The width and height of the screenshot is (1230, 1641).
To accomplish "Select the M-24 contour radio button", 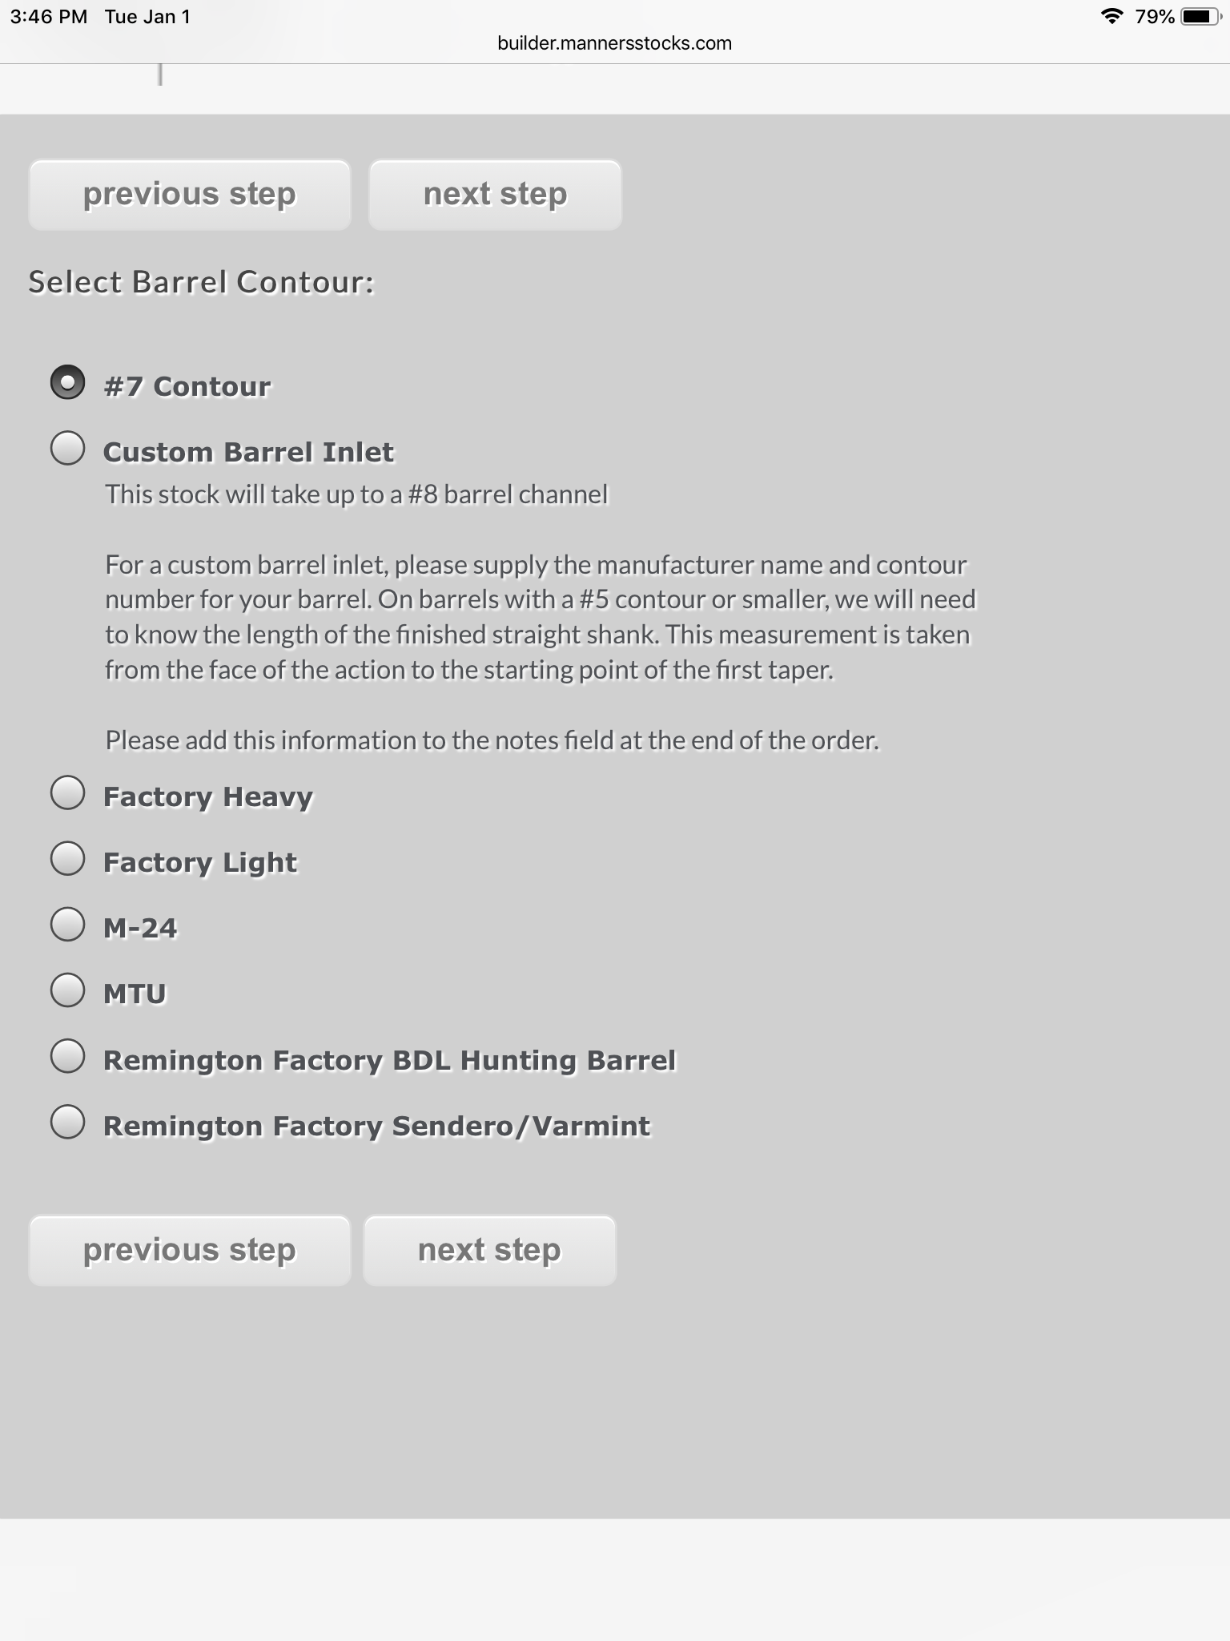I will (67, 924).
